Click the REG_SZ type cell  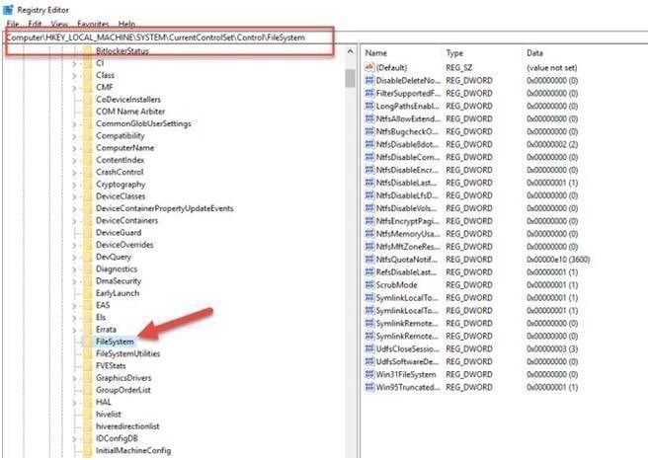pyautogui.click(x=459, y=67)
